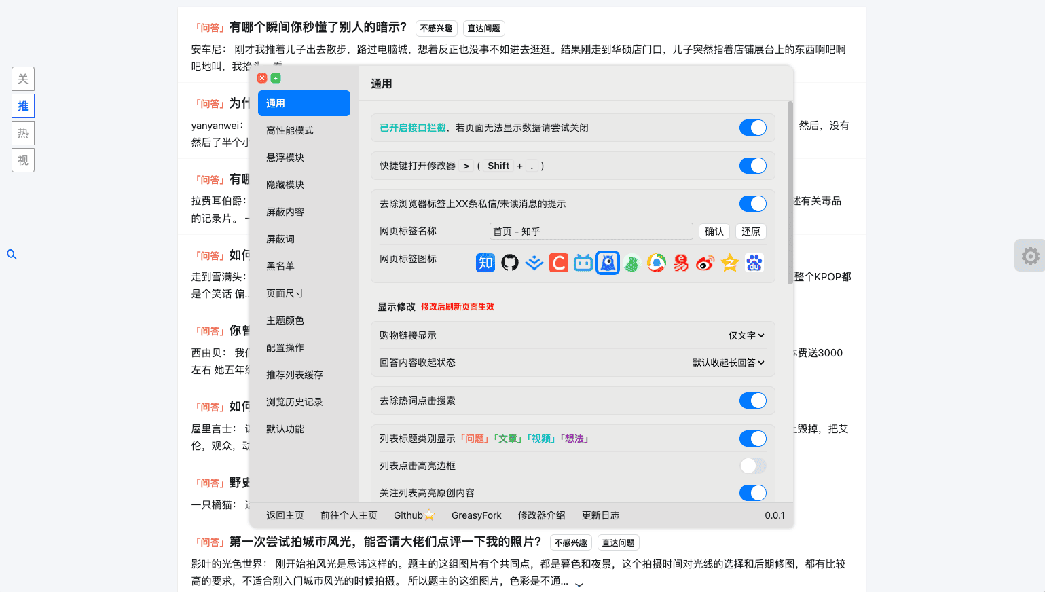Screen dimensions: 1045x592
Task: Choose the Weibo eye tab icon
Action: point(705,263)
